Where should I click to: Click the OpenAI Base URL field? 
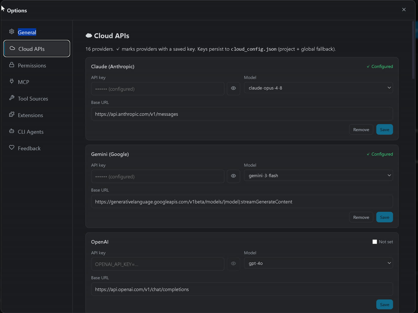point(242,289)
